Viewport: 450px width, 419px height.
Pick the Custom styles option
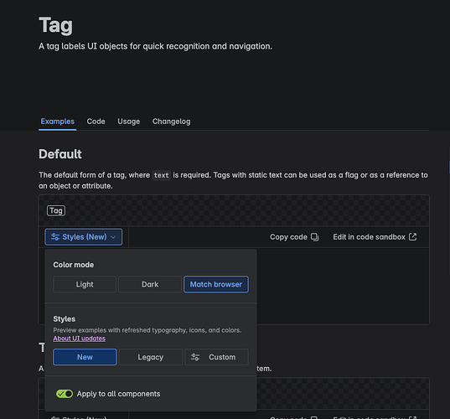(x=217, y=357)
